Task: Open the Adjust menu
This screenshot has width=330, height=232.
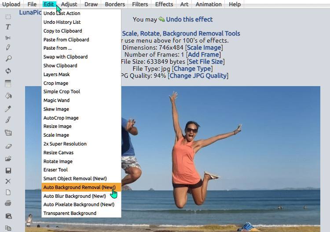Action: [69, 4]
